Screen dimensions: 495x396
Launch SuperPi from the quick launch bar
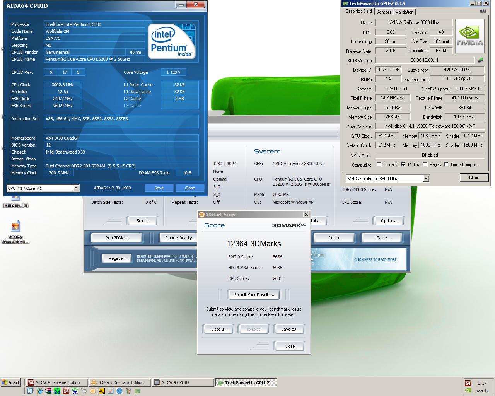tap(75, 391)
